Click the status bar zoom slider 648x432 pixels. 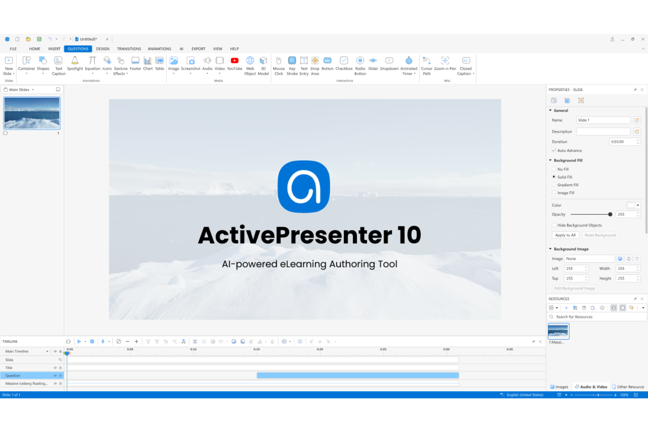[594, 395]
